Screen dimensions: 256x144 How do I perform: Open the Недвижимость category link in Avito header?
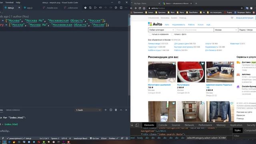pos(178,25)
